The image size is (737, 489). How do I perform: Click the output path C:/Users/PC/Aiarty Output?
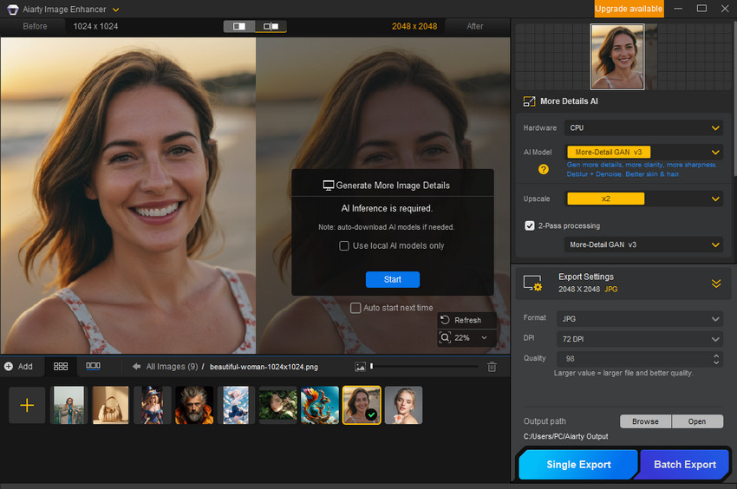click(x=565, y=436)
